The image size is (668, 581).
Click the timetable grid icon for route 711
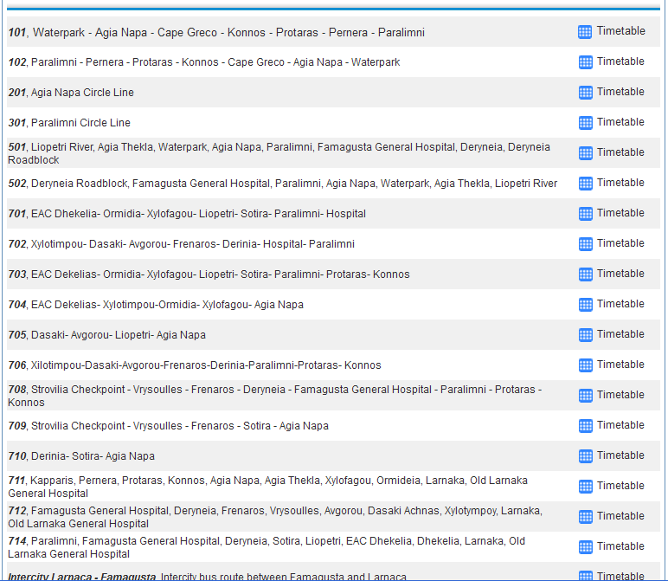tap(585, 487)
